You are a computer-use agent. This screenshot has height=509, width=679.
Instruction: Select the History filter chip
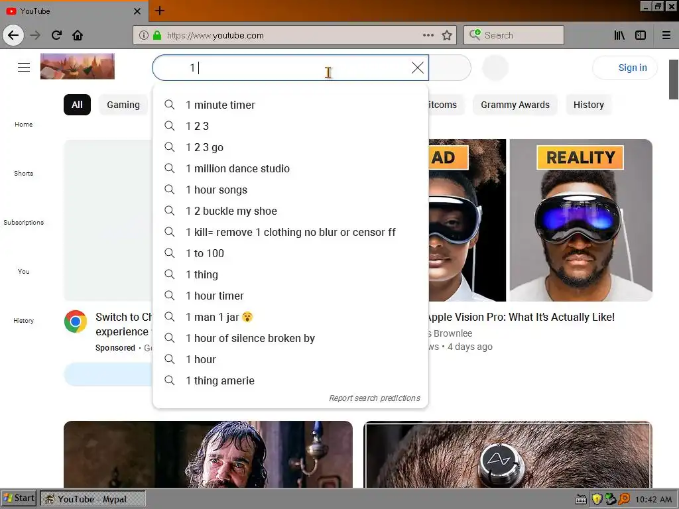(x=589, y=105)
